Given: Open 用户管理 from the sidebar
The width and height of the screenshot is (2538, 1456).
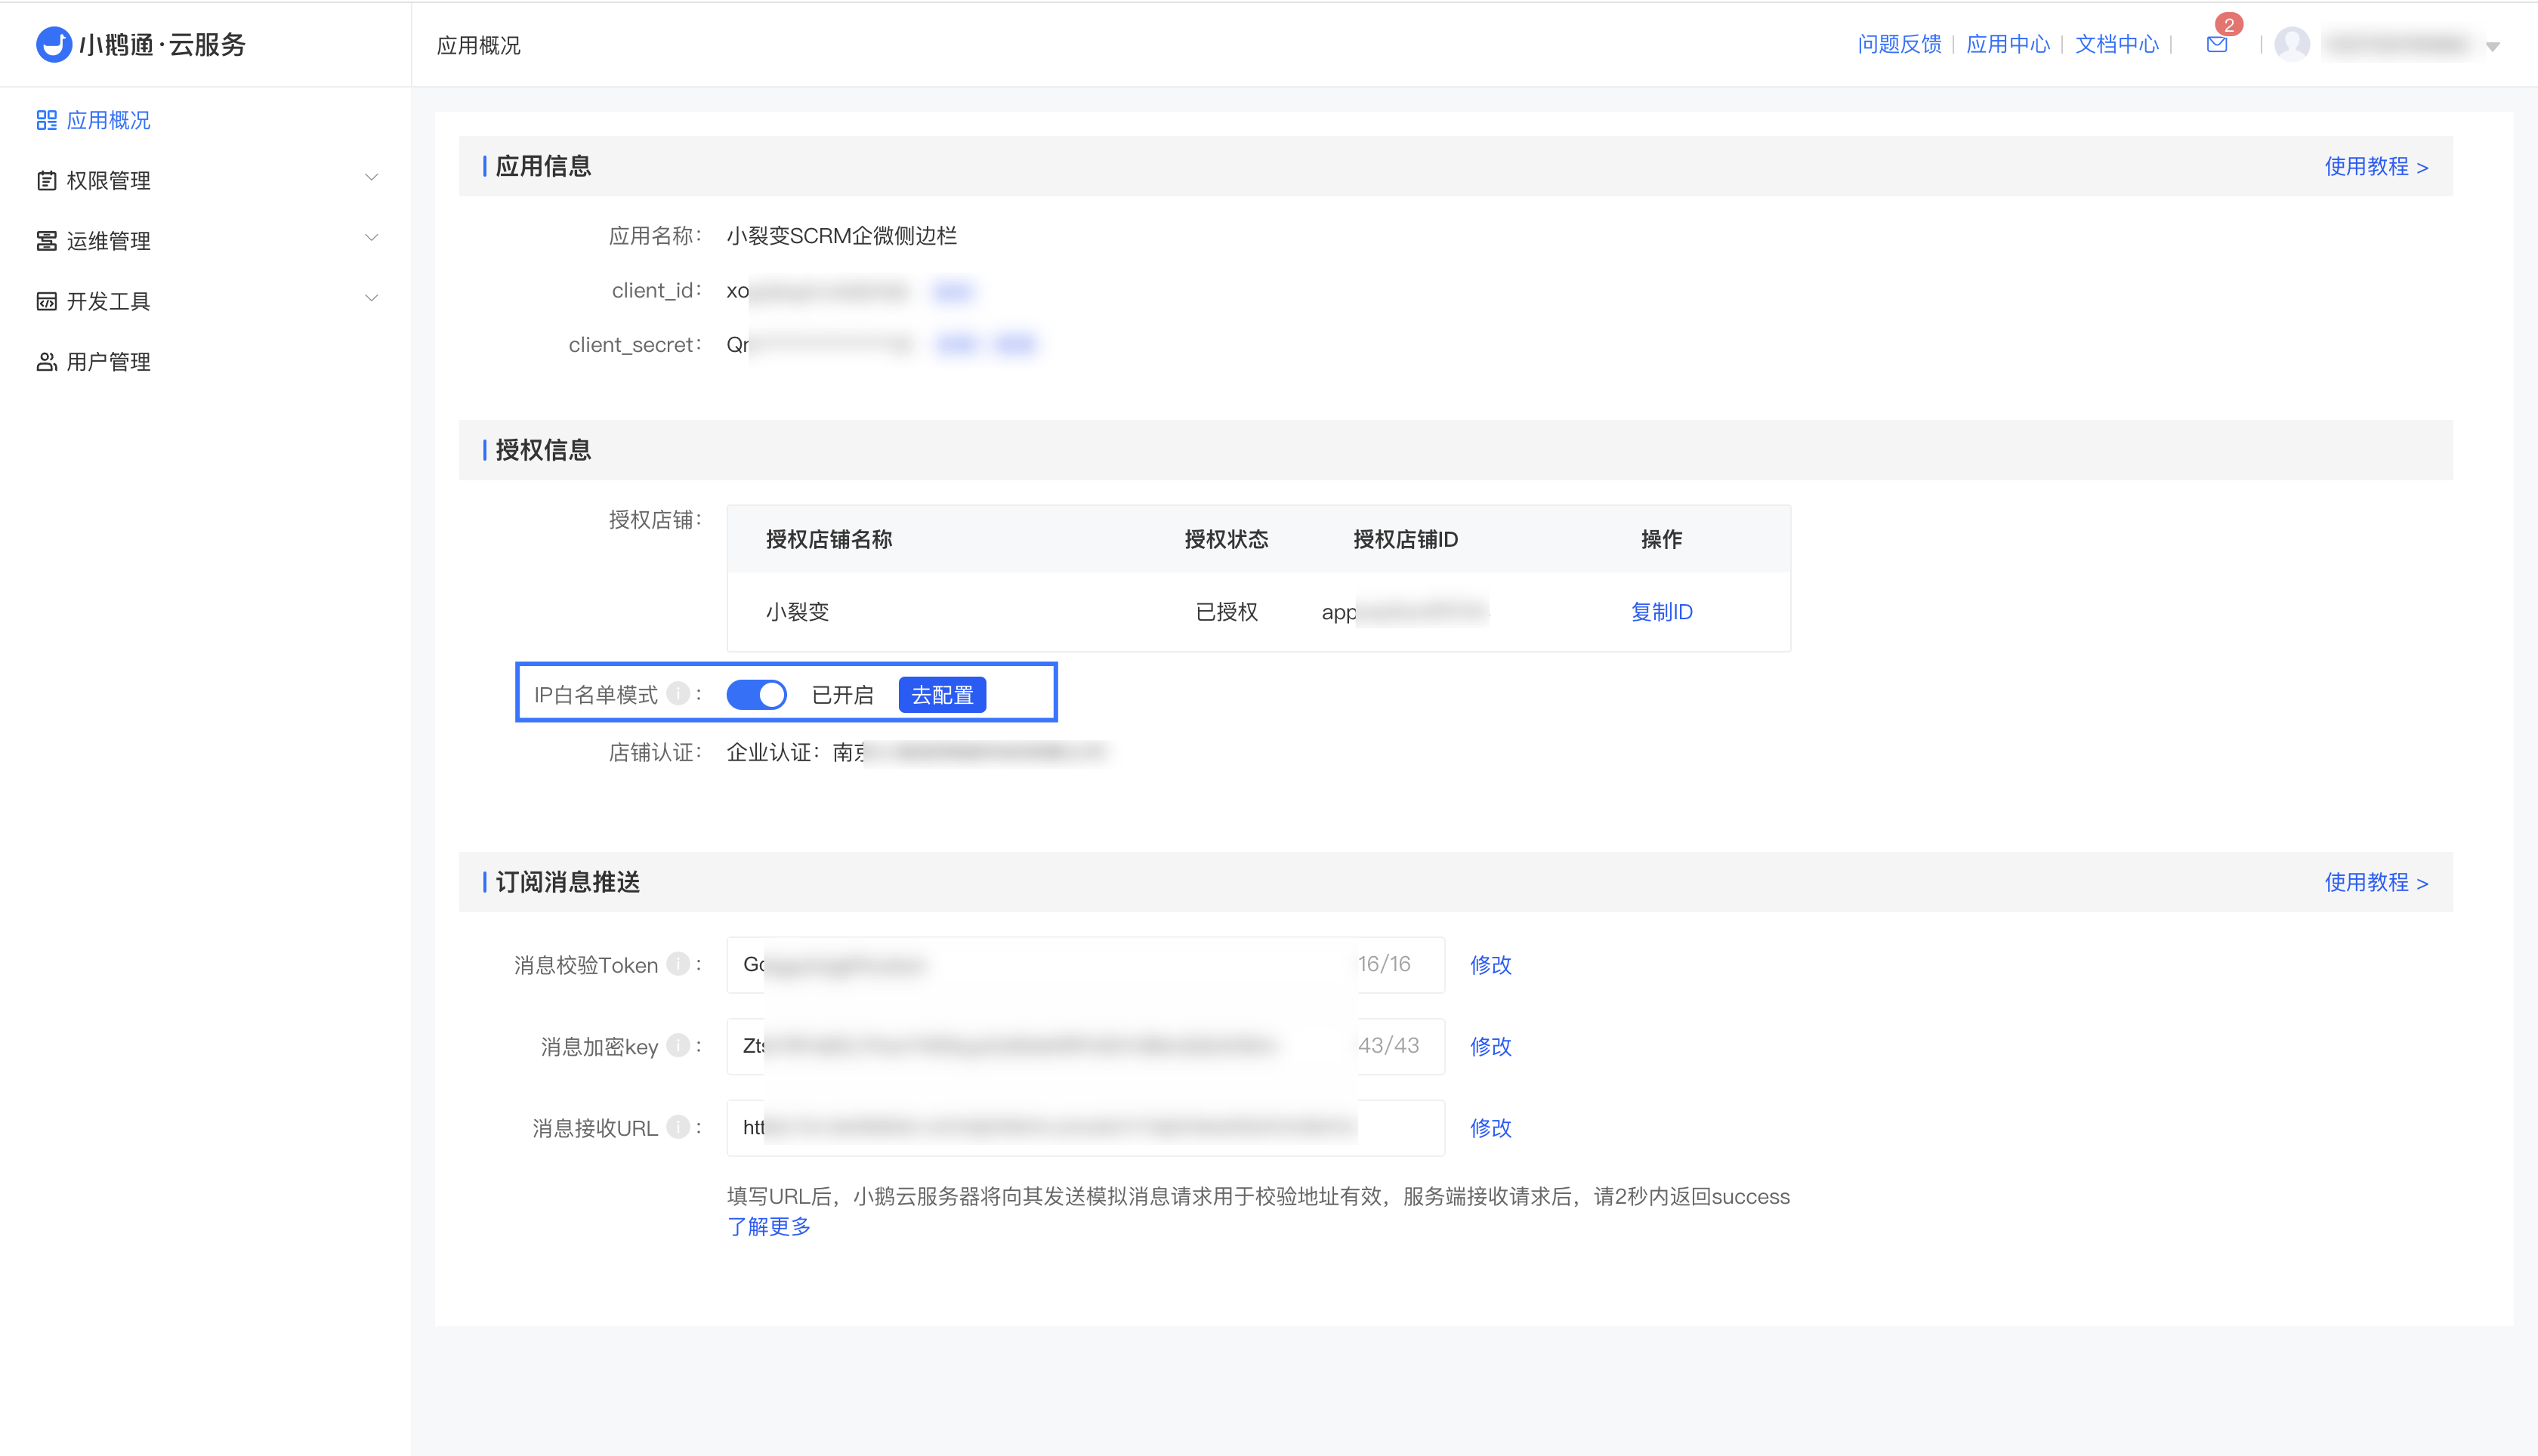Looking at the screenshot, I should tap(108, 362).
